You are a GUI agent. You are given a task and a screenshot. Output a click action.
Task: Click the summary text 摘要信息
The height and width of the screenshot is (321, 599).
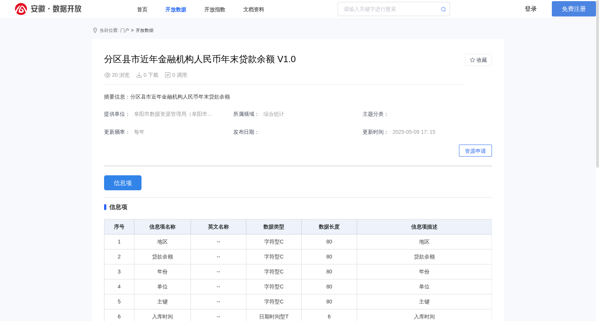[x=167, y=97]
